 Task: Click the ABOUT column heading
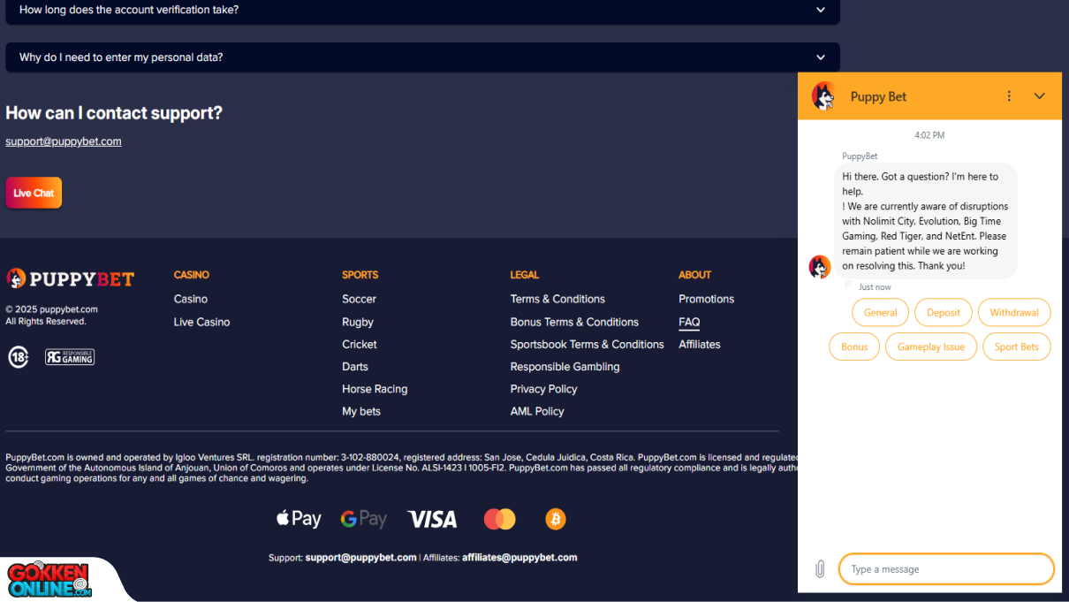(x=694, y=275)
